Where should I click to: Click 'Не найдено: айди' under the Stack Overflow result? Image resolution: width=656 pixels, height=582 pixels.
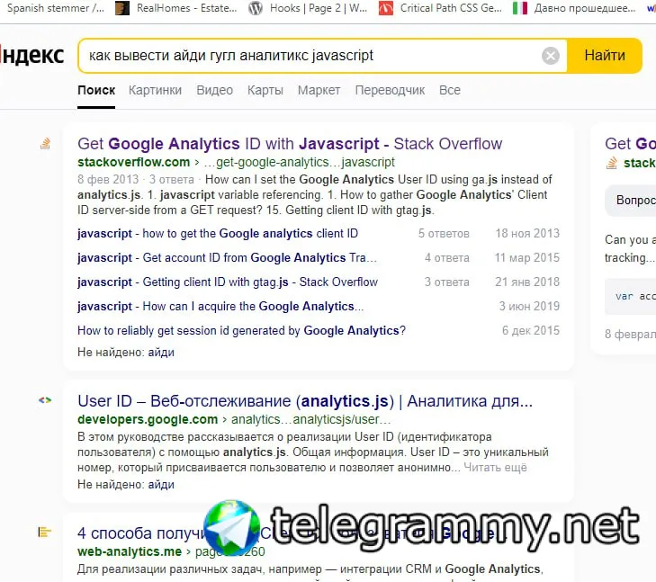[125, 352]
